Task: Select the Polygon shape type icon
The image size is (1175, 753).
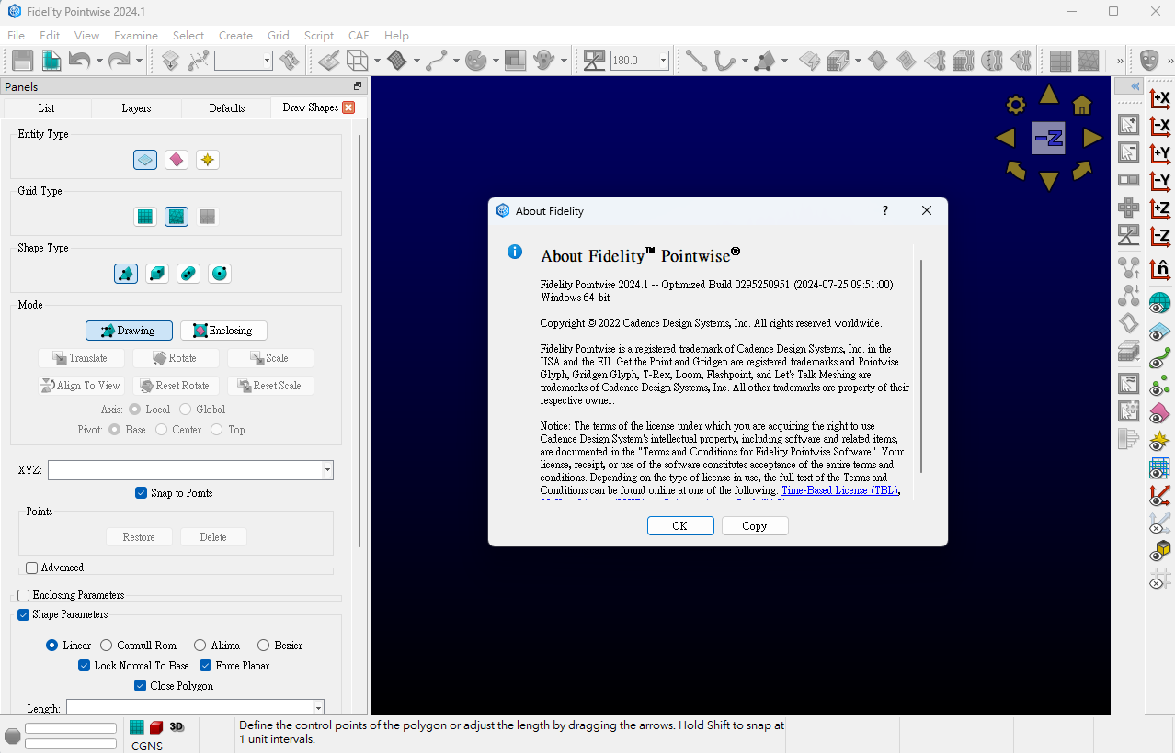Action: tap(126, 273)
